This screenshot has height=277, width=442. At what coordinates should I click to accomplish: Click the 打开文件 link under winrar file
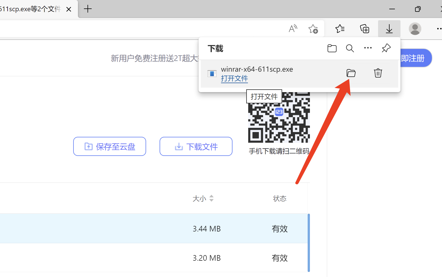click(x=234, y=78)
